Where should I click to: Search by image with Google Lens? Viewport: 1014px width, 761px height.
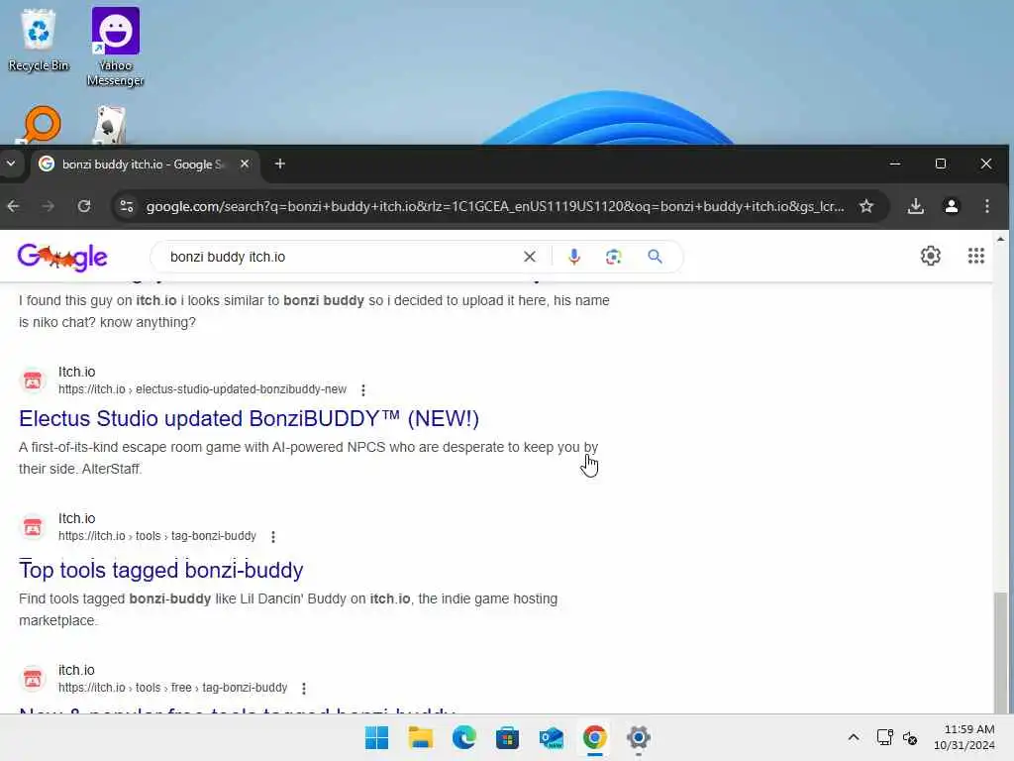click(x=614, y=257)
